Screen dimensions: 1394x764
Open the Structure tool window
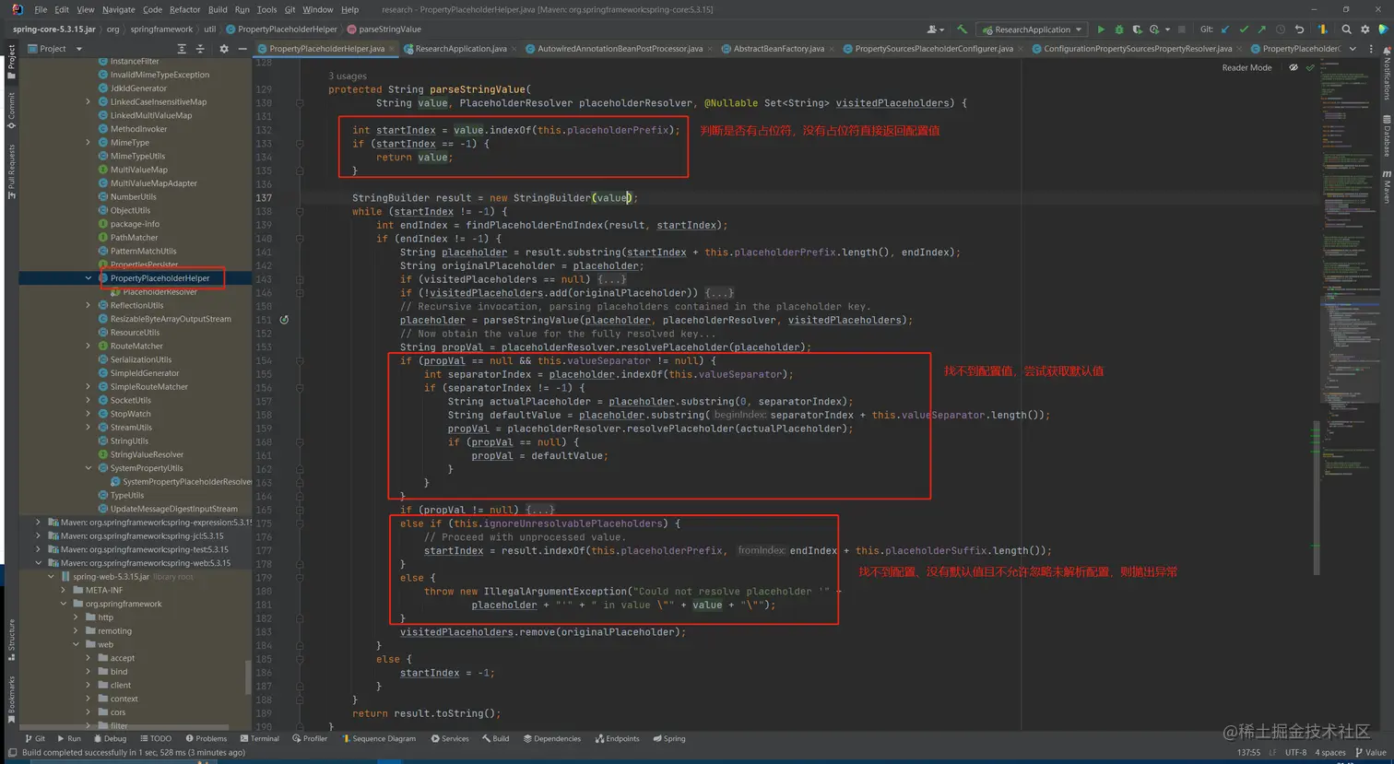(11, 639)
